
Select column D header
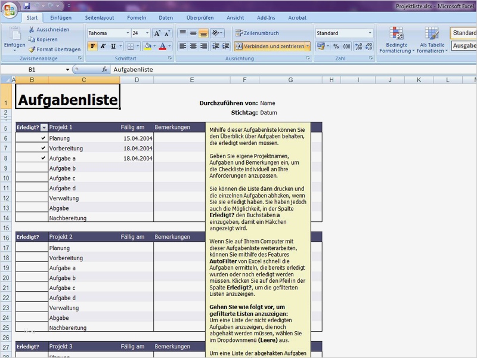point(137,80)
